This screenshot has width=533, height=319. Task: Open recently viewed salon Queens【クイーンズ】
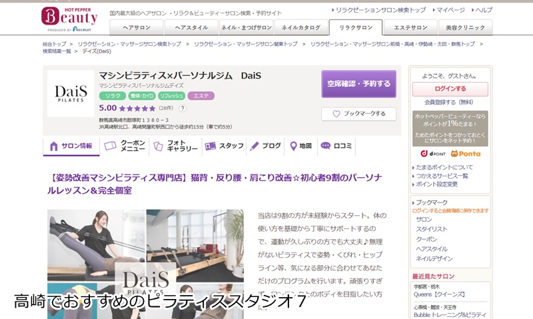pyautogui.click(x=439, y=294)
